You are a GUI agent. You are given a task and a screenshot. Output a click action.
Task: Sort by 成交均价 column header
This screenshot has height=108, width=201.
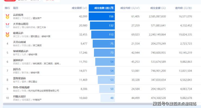[130, 8]
